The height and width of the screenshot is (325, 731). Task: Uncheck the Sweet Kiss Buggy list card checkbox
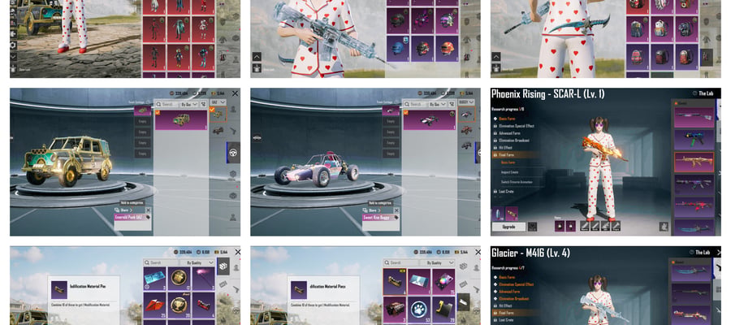(x=405, y=112)
